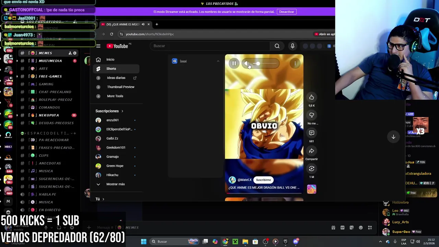Click the MEMES create invite icon
439x247 pixels.
(x=70, y=53)
